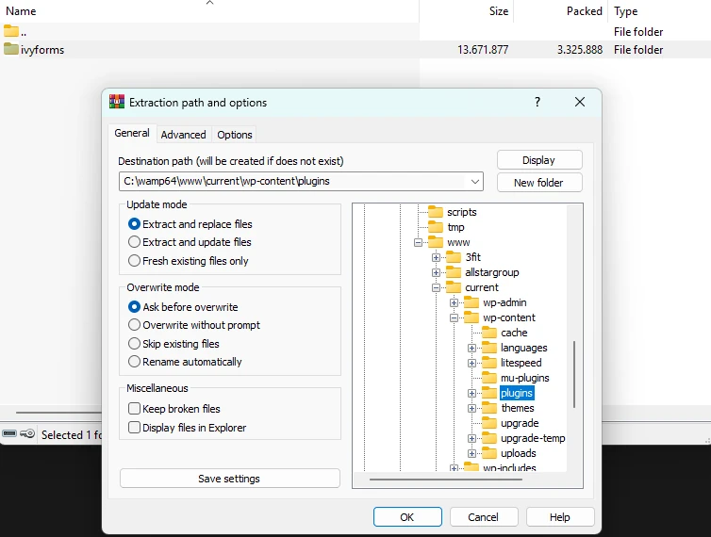Click the parent directory folder icon

(11, 31)
